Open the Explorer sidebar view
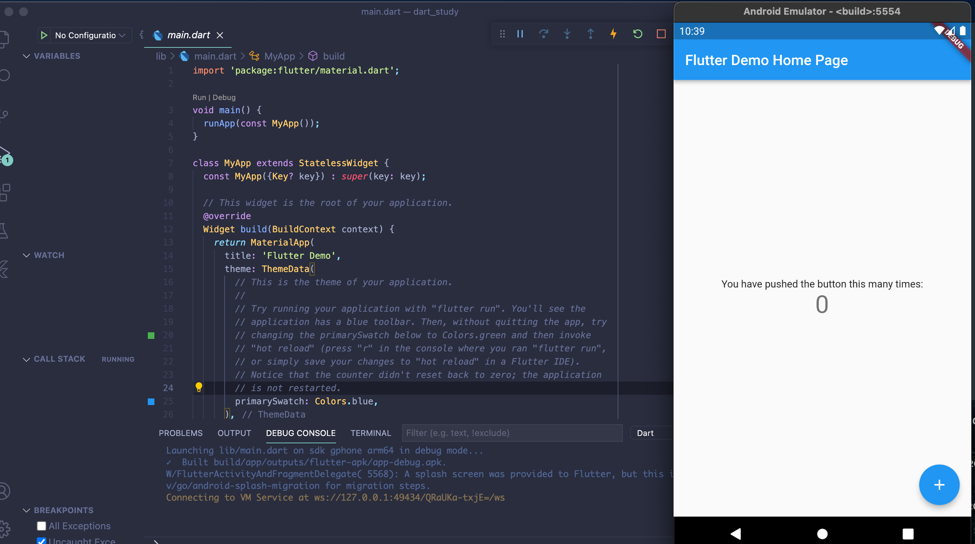 [x=4, y=39]
